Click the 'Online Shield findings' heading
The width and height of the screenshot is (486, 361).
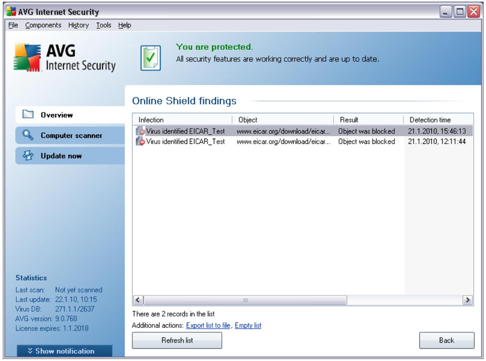coord(184,102)
